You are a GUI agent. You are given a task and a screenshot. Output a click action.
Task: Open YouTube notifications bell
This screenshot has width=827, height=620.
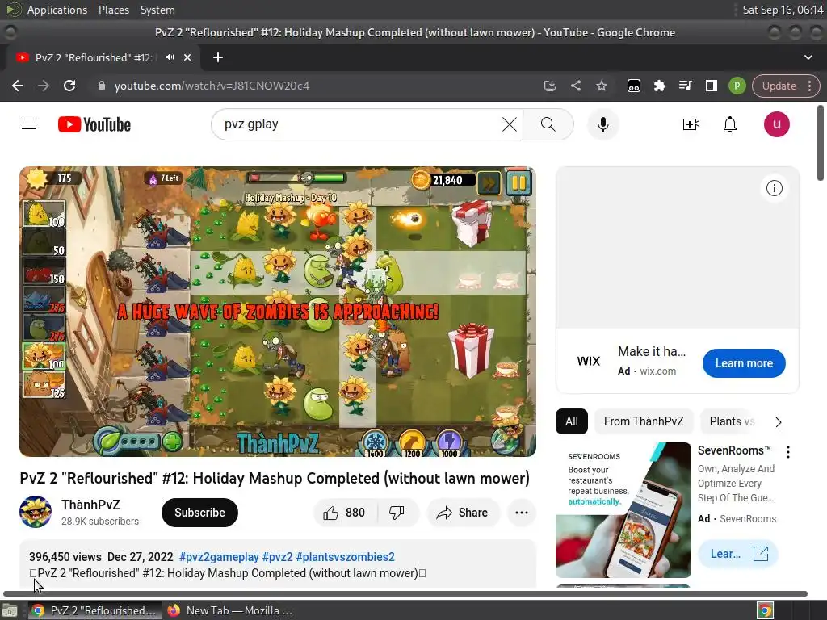[x=730, y=124]
